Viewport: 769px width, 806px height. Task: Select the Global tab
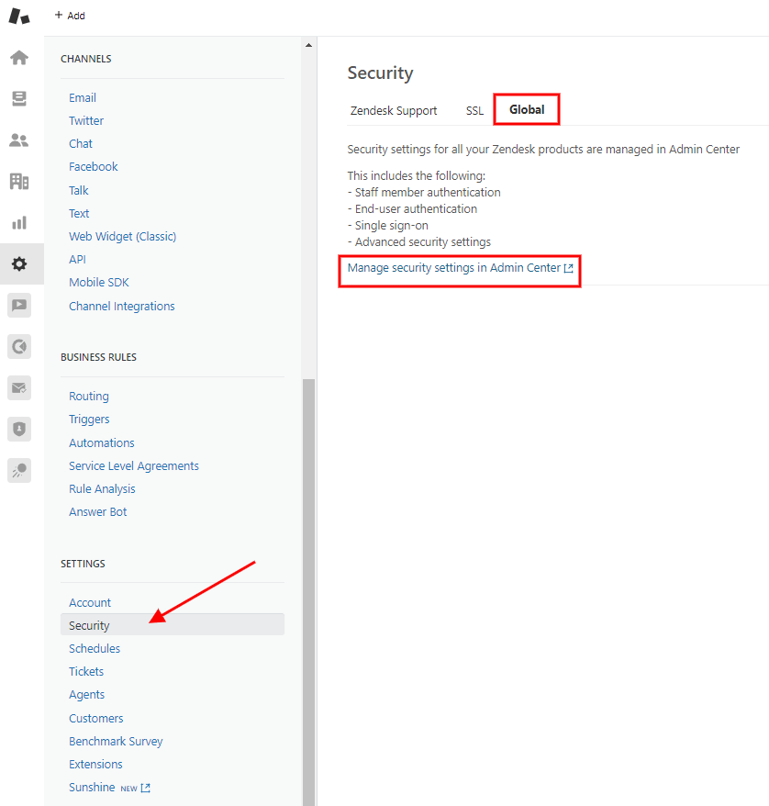(527, 109)
